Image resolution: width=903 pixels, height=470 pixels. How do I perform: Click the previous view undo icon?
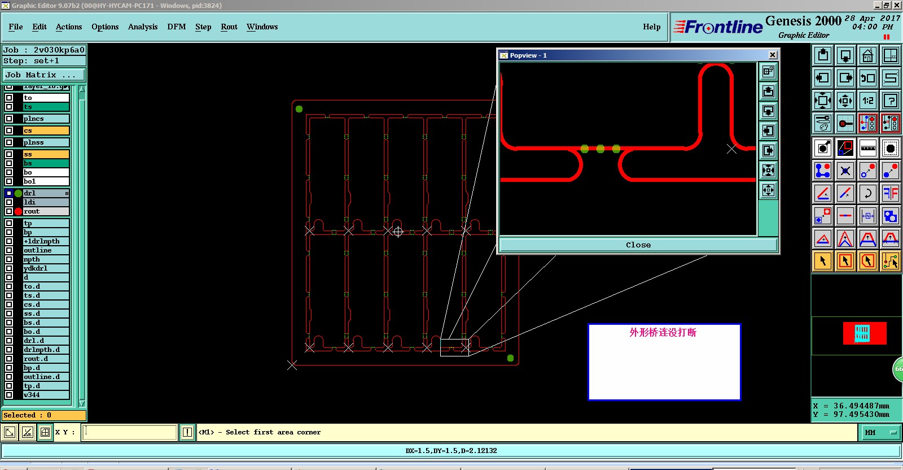point(868,78)
